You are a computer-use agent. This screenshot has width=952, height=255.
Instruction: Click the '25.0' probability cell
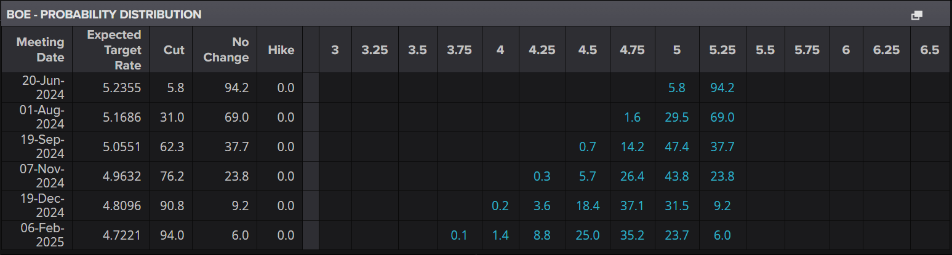[588, 235]
